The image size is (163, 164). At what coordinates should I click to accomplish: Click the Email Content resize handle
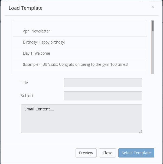point(141,132)
